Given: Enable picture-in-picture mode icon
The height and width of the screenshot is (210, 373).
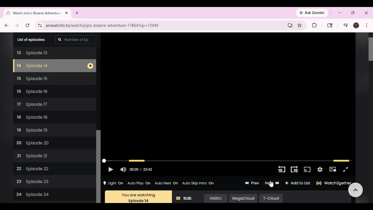Looking at the screenshot, I should (333, 169).
